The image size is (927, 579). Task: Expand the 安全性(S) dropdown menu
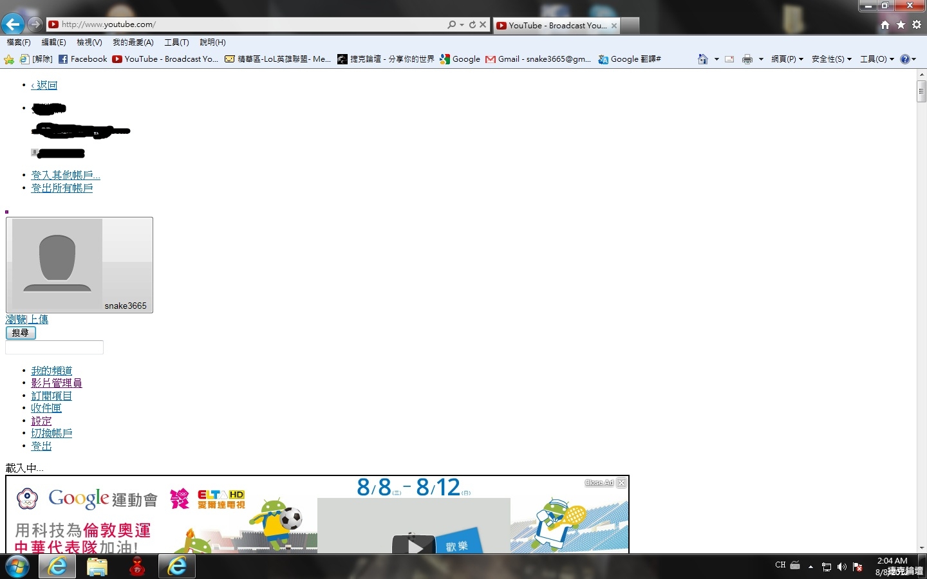pos(831,59)
